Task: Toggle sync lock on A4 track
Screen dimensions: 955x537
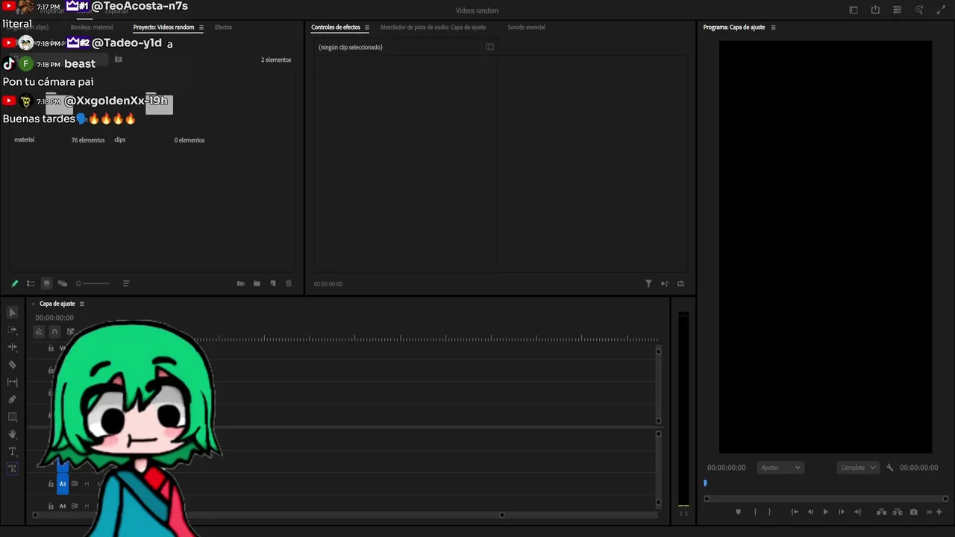Action: [x=75, y=506]
